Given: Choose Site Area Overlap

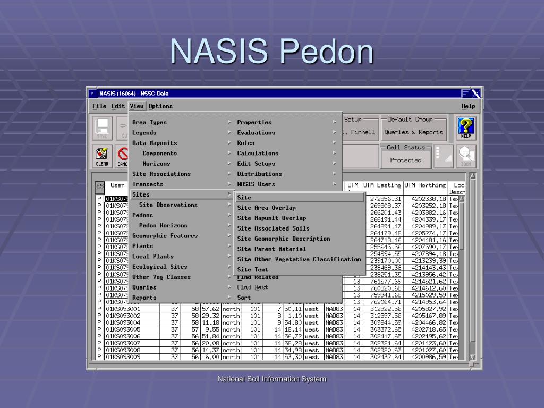Looking at the screenshot, I should point(300,208).
